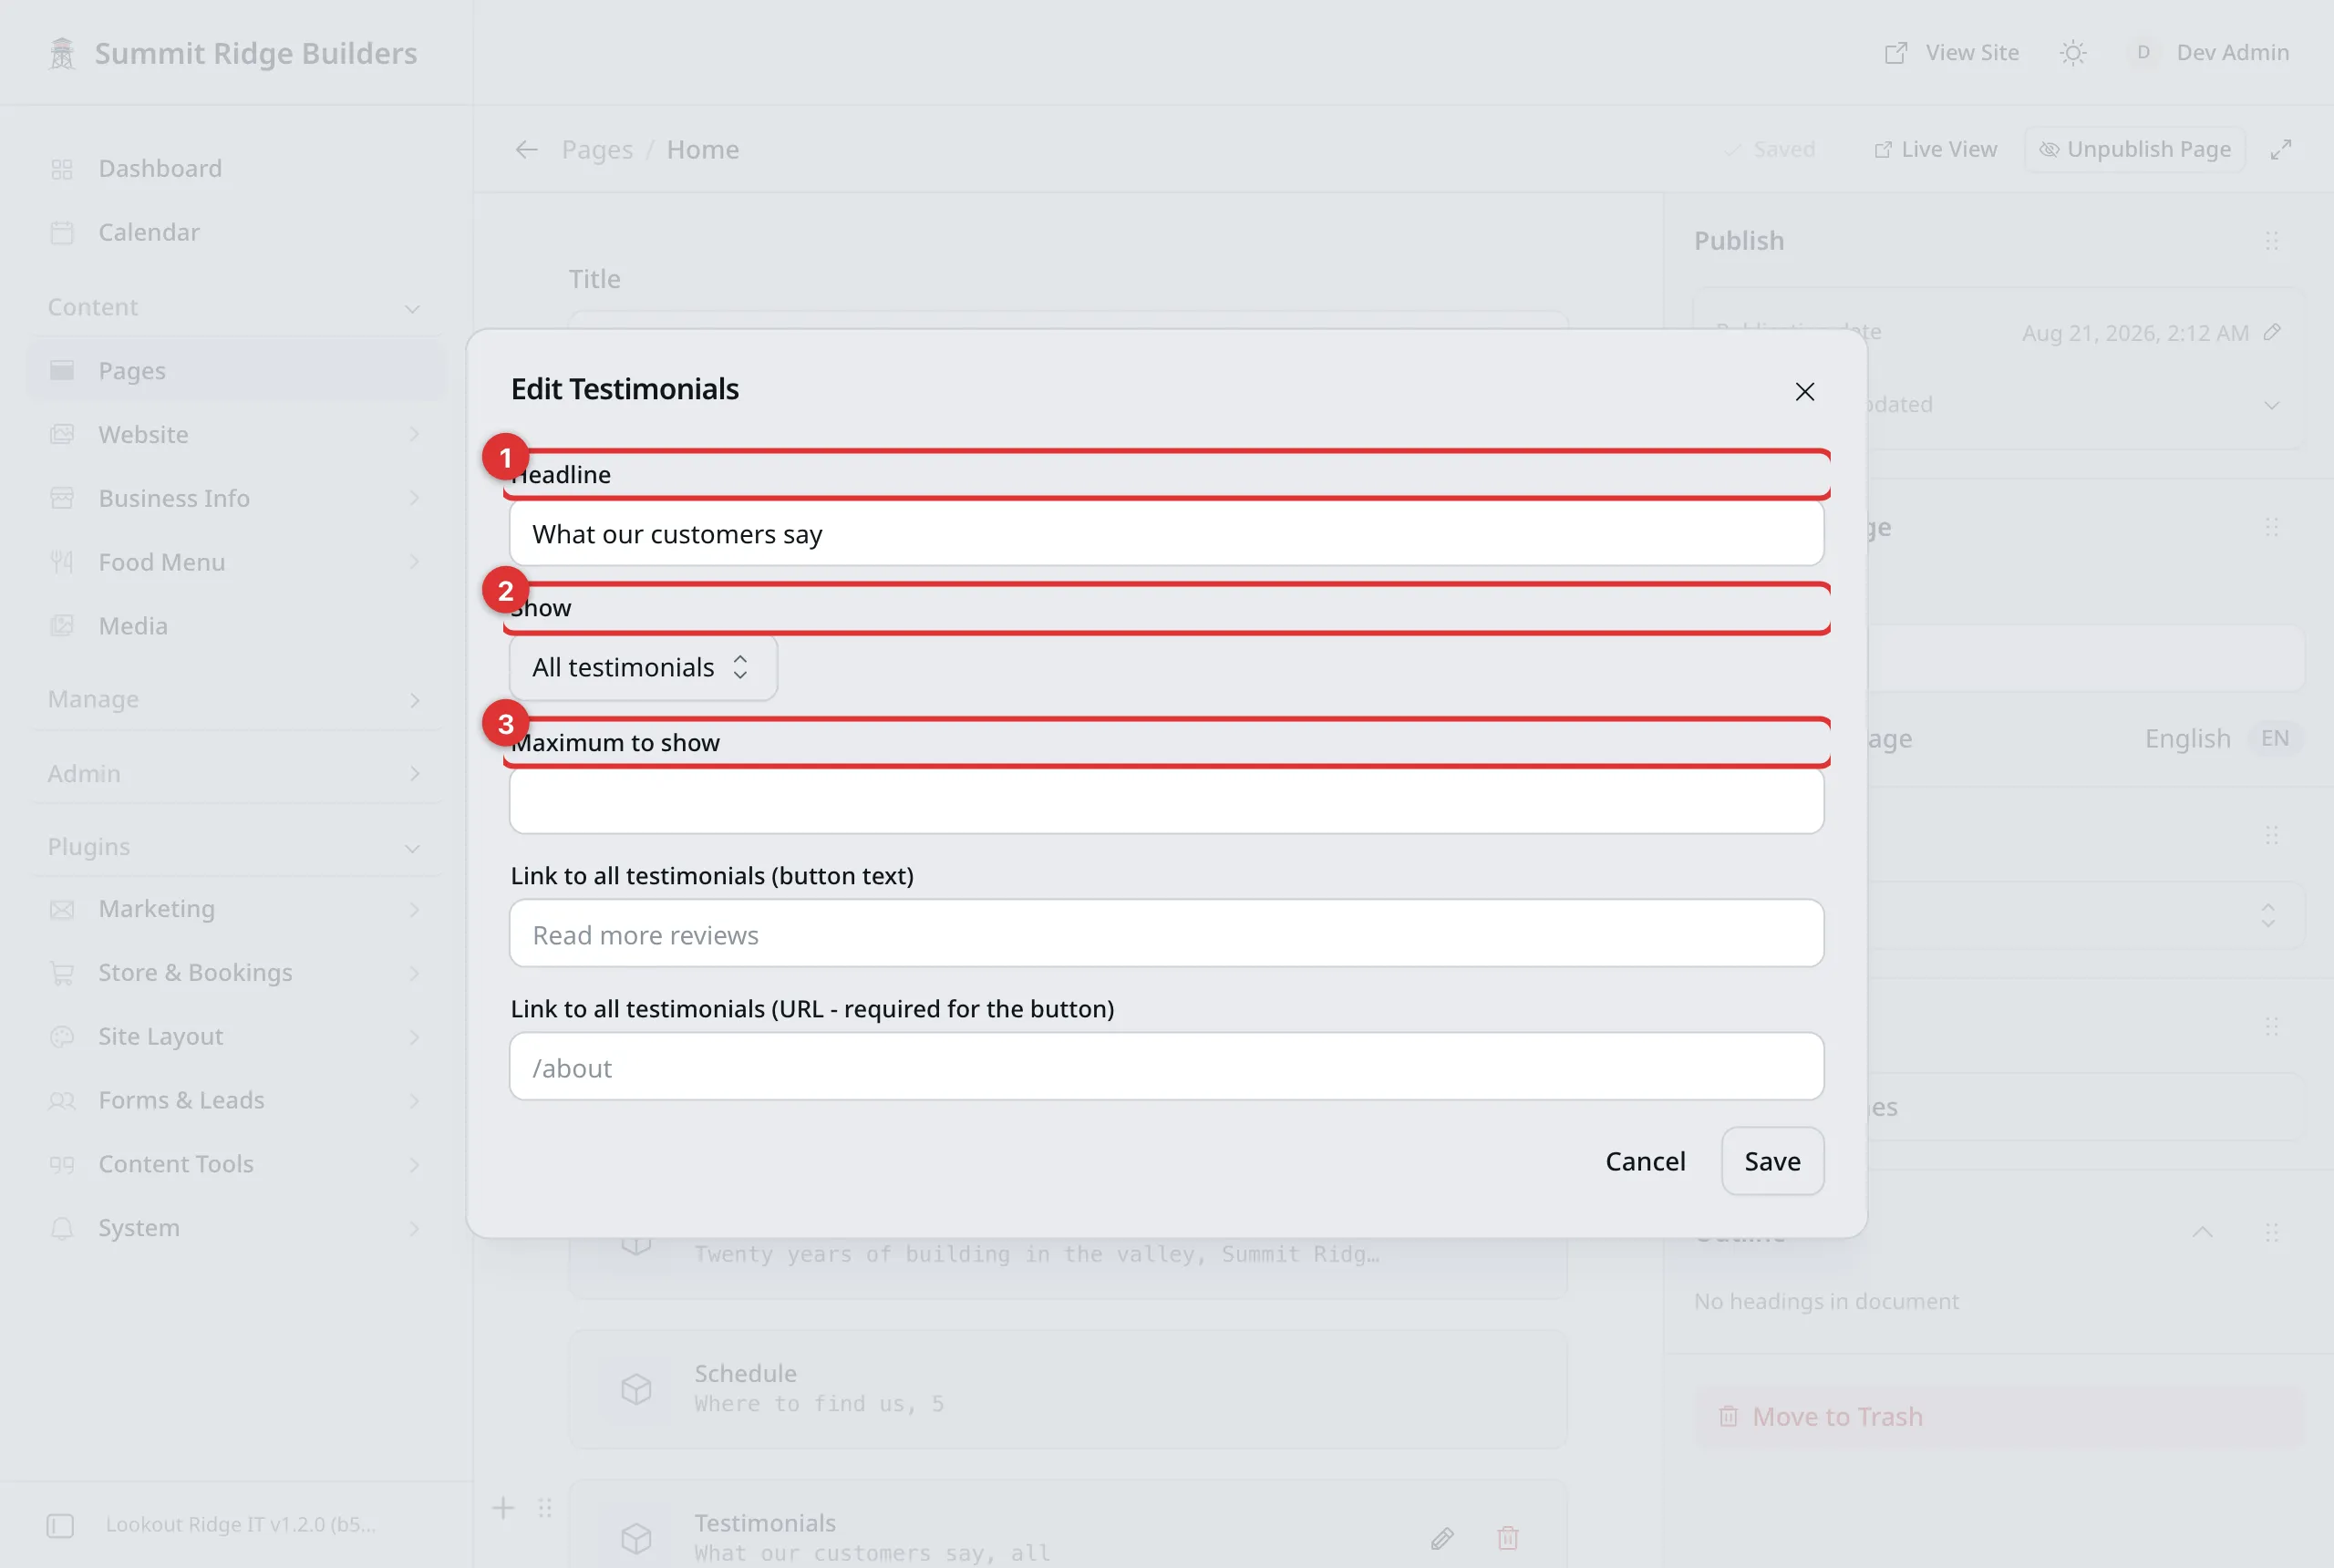2334x1568 pixels.
Task: Click the URL field showing /about
Action: 1166,1066
